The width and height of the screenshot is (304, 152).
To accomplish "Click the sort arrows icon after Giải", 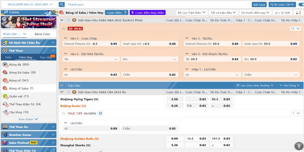I will (x=299, y=13).
